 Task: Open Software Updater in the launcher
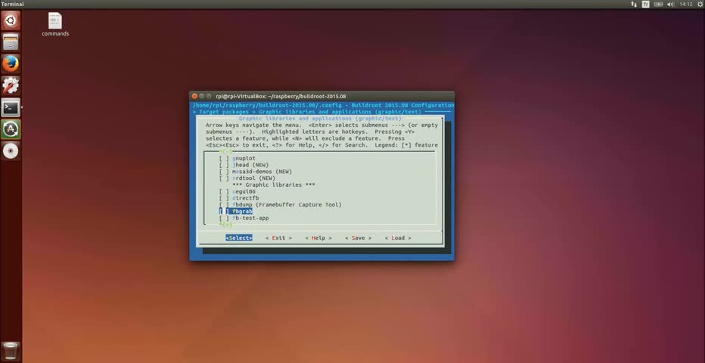click(11, 129)
